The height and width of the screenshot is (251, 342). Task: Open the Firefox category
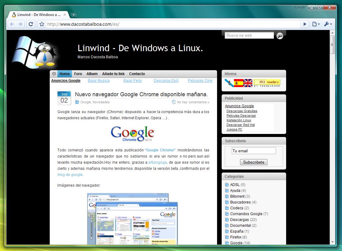236,237
